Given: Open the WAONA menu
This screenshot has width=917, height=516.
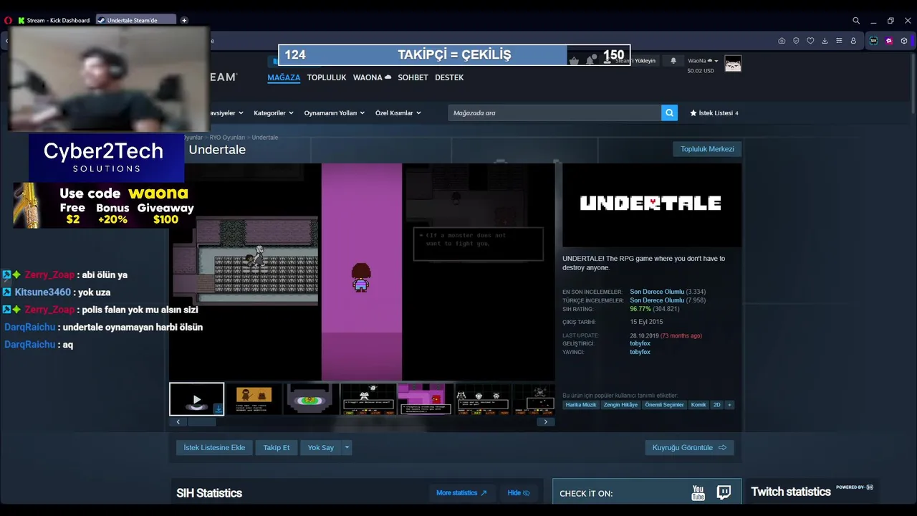Looking at the screenshot, I should pyautogui.click(x=372, y=77).
